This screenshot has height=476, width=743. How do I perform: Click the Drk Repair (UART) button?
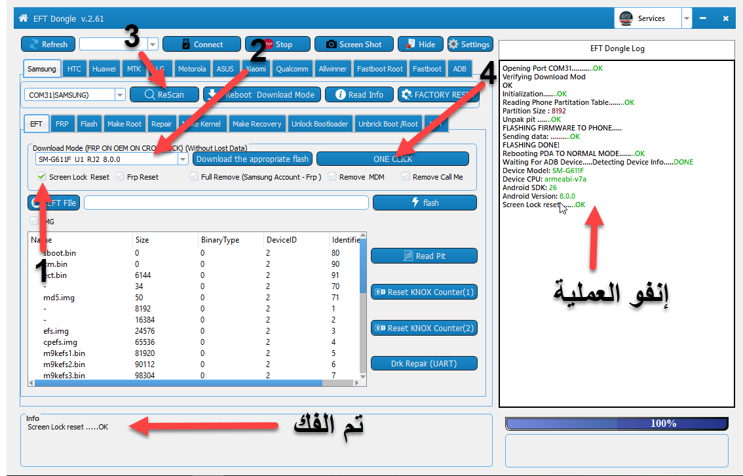[x=424, y=364]
